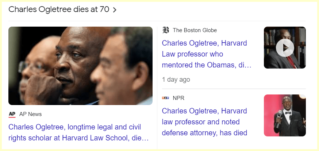Image resolution: width=319 pixels, height=151 pixels.
Task: Open NPR headline 'noted defense attorney'
Action: (x=204, y=122)
